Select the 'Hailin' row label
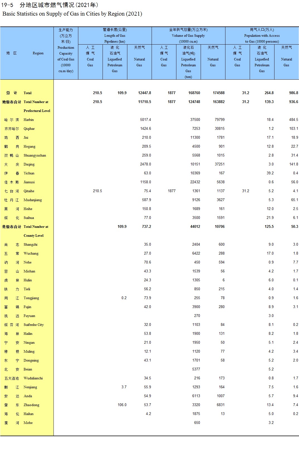299x454 pixels. pos(28,334)
